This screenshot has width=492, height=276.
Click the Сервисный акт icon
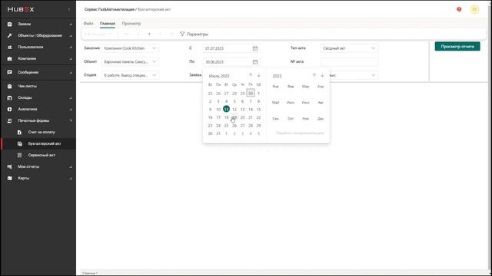(19, 155)
